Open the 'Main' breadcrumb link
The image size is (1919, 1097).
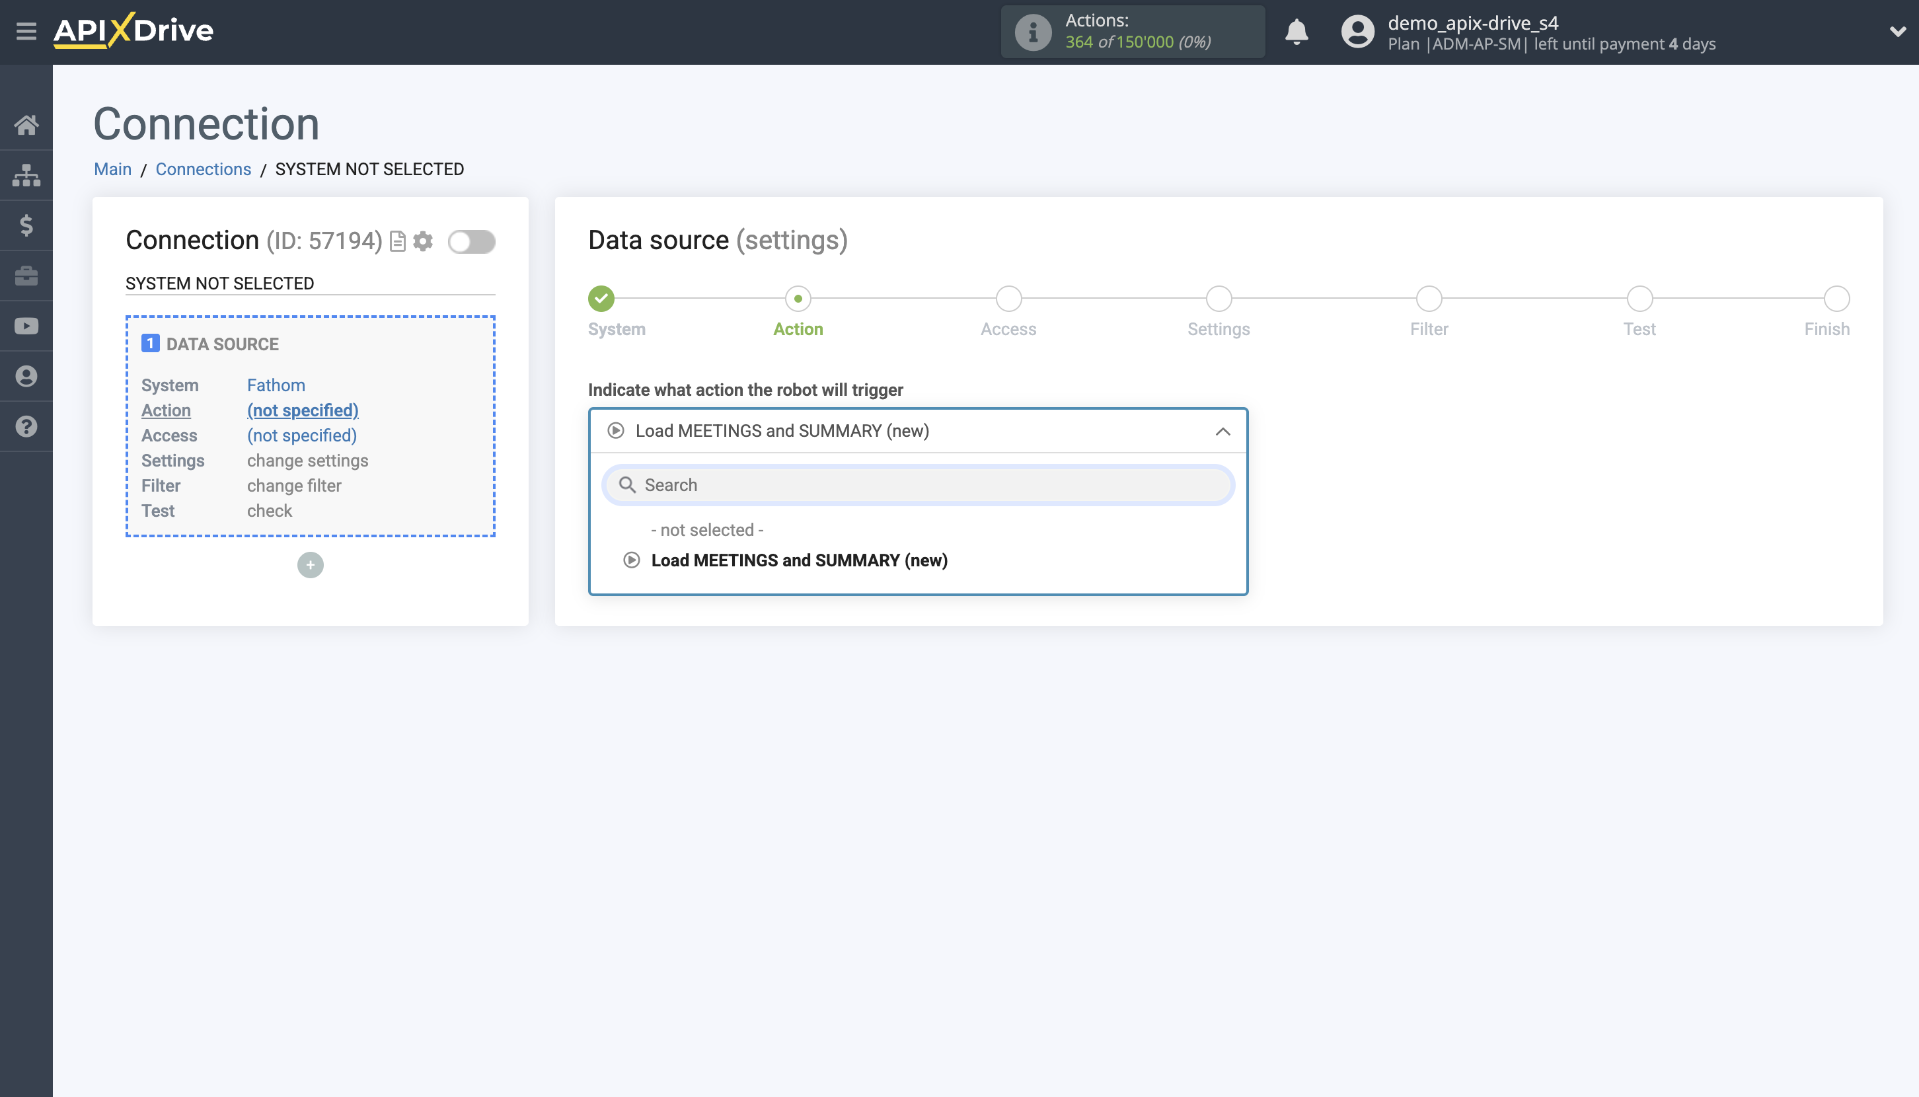(112, 169)
